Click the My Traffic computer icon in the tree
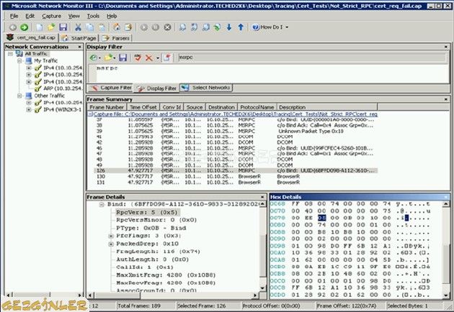Image resolution: width=454 pixels, height=312 pixels. click(28, 60)
